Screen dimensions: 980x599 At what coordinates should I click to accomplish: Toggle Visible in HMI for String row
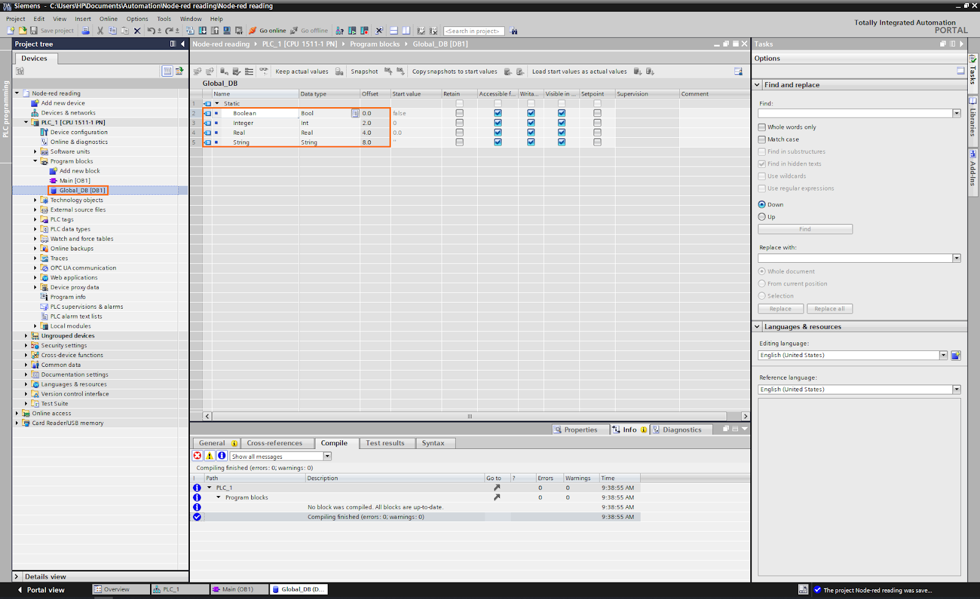coord(562,142)
